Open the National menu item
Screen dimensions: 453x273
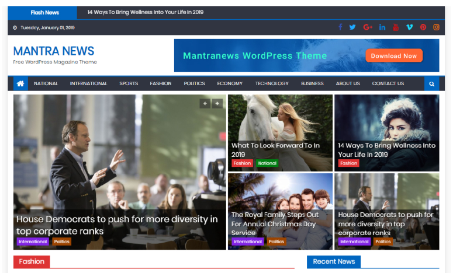point(46,83)
